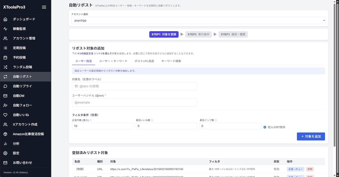Click 削除 for the （無題） row

click(x=310, y=169)
